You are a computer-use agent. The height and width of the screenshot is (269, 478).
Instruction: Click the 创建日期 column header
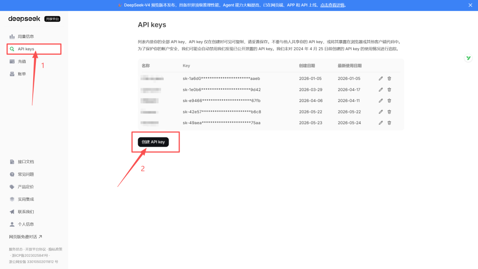point(307,66)
